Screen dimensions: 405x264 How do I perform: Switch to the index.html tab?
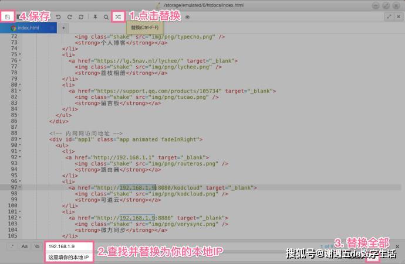(x=28, y=28)
